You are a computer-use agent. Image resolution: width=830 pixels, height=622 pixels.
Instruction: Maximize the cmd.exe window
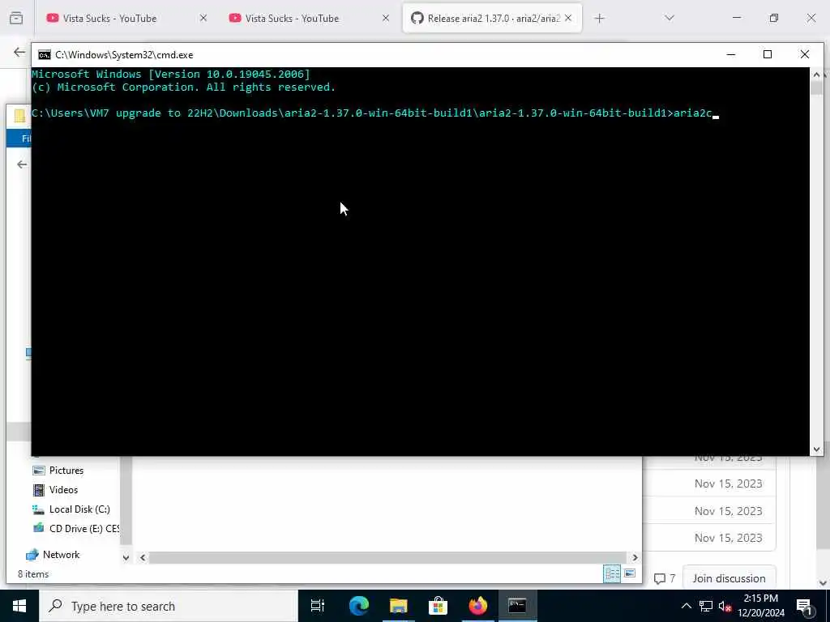tap(768, 54)
